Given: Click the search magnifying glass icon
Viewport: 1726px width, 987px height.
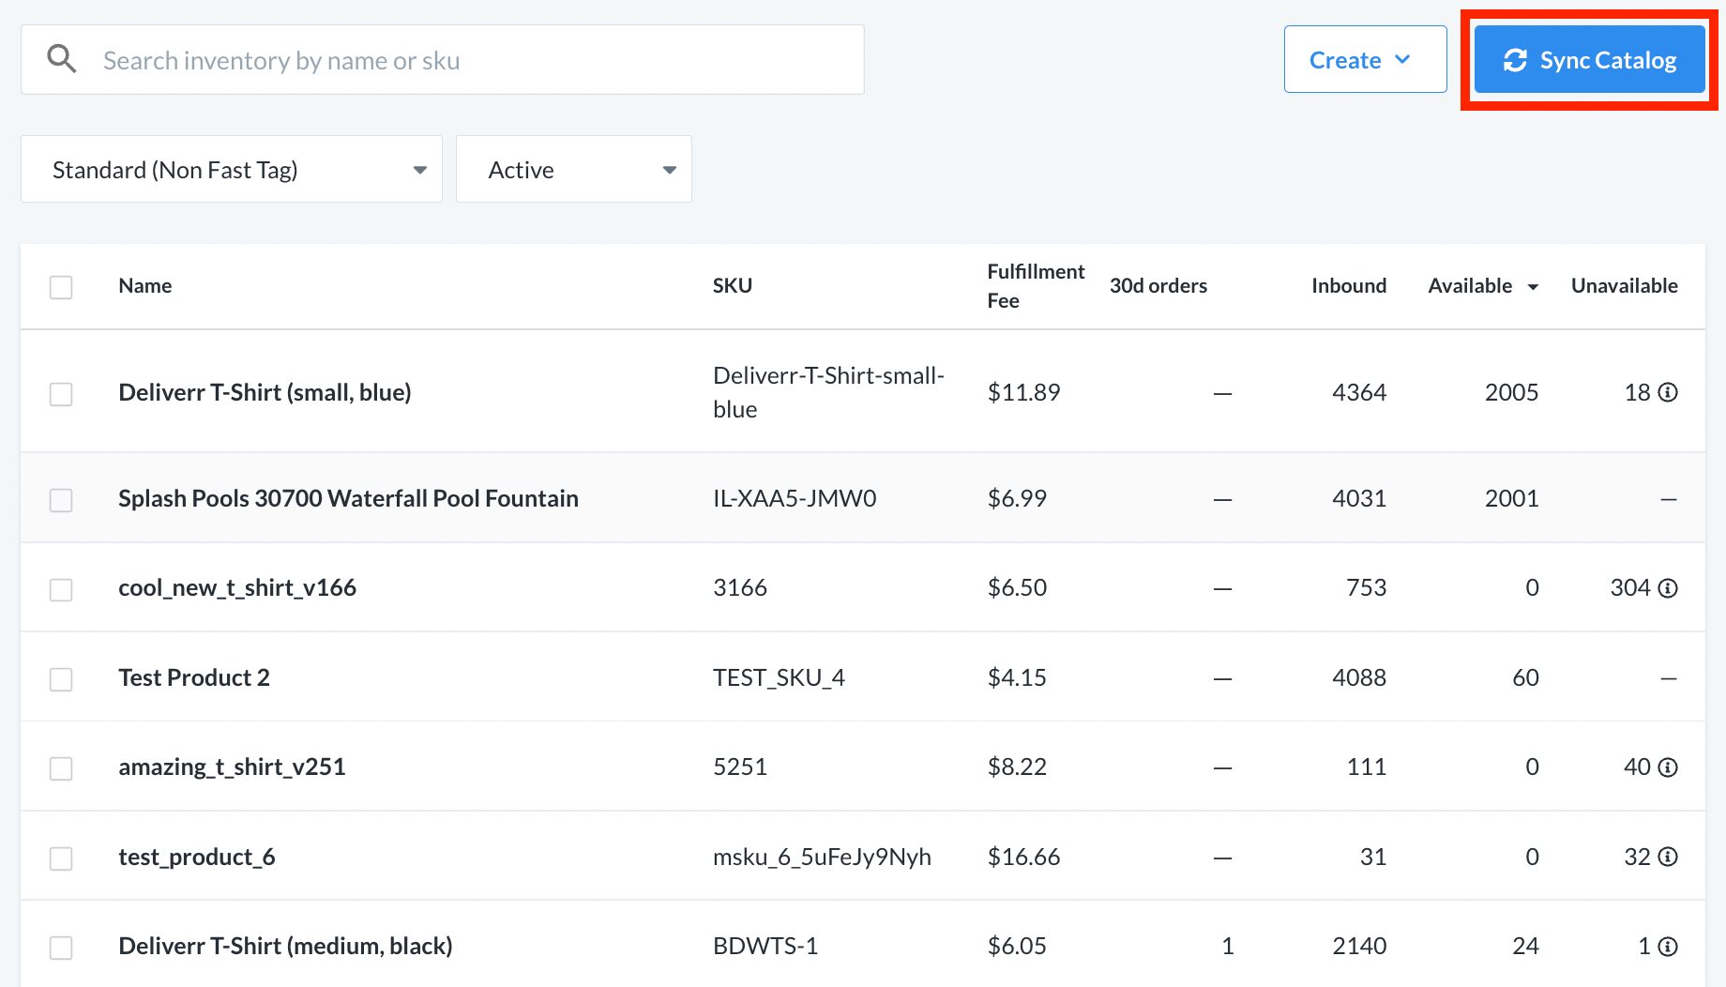Looking at the screenshot, I should click(62, 58).
